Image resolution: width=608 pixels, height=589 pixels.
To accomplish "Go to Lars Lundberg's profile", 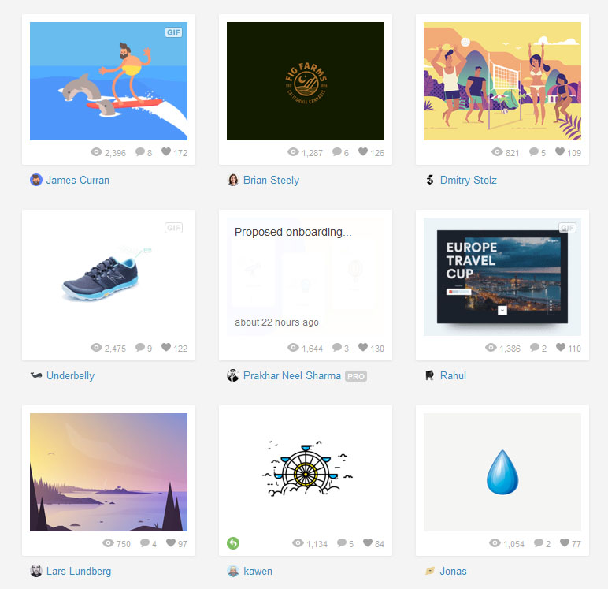I will pos(79,571).
